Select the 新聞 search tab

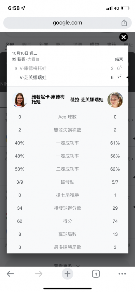pos(44,44)
